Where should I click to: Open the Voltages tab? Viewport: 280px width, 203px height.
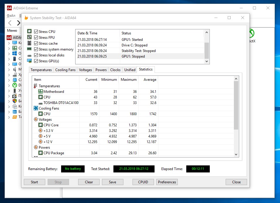[x=85, y=70]
